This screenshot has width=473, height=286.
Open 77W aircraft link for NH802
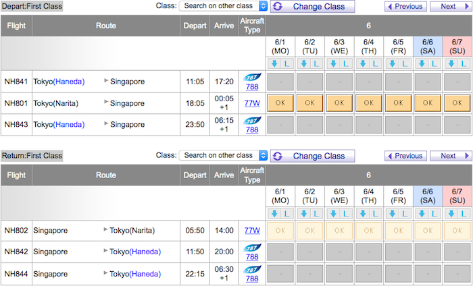tap(252, 230)
